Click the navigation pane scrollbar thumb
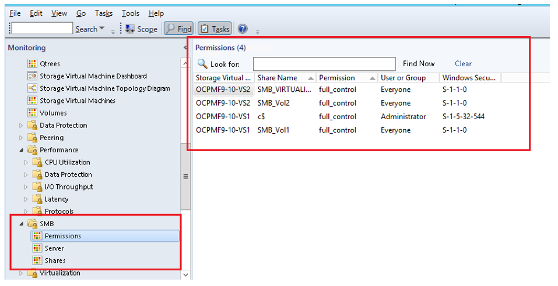Image resolution: width=558 pixels, height=286 pixels. [x=185, y=176]
